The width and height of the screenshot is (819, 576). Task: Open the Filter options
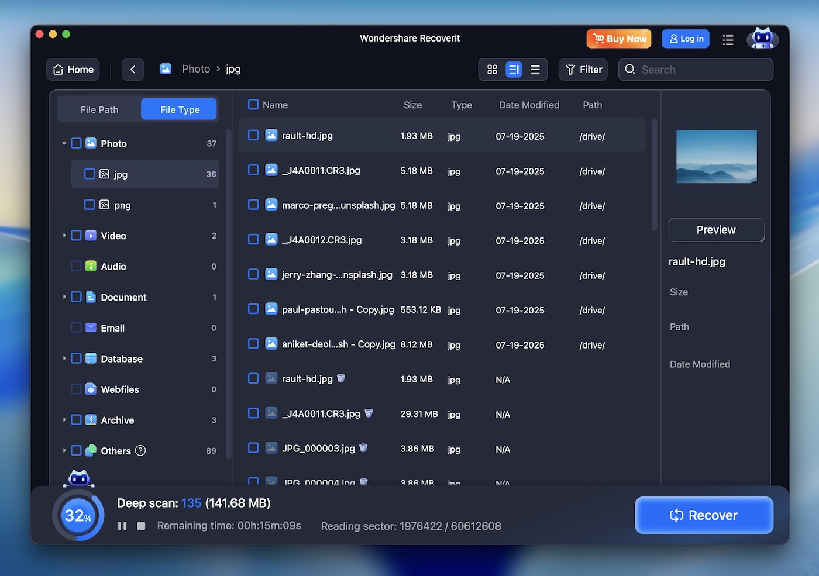pyautogui.click(x=583, y=70)
